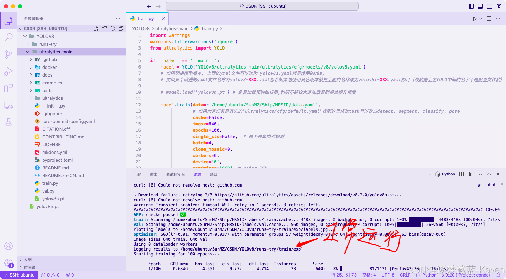Open the Explorer view in activity bar
The image size is (506, 279).
pyautogui.click(x=8, y=21)
